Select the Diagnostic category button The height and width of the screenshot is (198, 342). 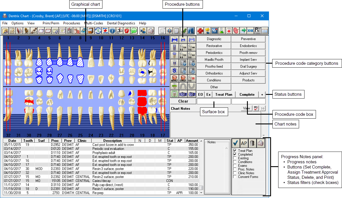pyautogui.click(x=214, y=39)
